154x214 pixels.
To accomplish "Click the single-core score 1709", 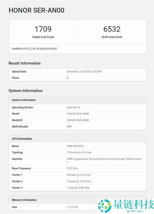I will [x=43, y=29].
